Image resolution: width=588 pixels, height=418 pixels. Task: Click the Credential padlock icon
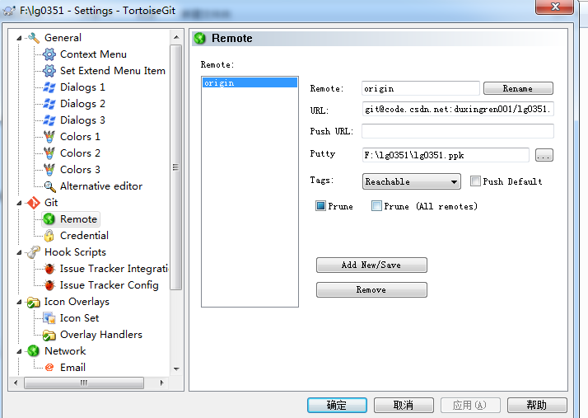coord(49,236)
